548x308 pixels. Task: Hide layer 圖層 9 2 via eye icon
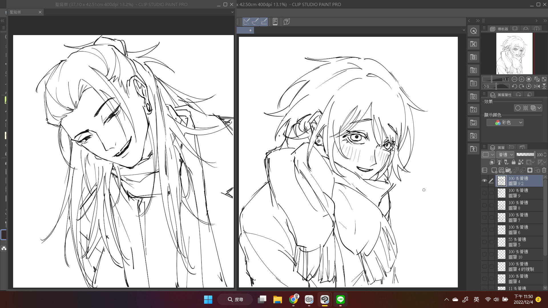tap(484, 181)
